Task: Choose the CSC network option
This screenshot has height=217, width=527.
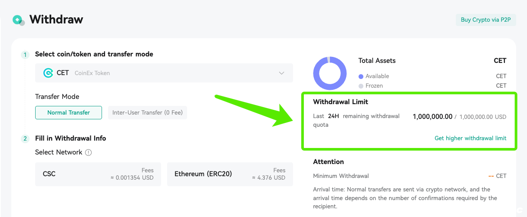Action: pos(98,174)
